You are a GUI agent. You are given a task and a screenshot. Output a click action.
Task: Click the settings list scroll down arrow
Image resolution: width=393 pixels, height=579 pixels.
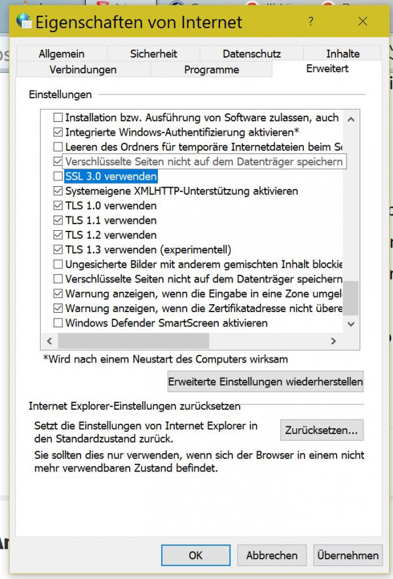[351, 324]
